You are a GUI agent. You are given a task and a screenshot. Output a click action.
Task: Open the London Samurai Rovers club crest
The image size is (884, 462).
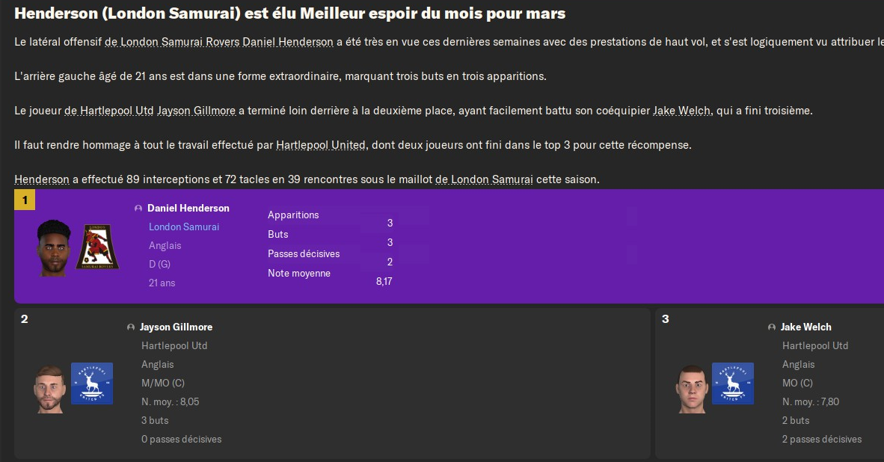[x=97, y=247]
